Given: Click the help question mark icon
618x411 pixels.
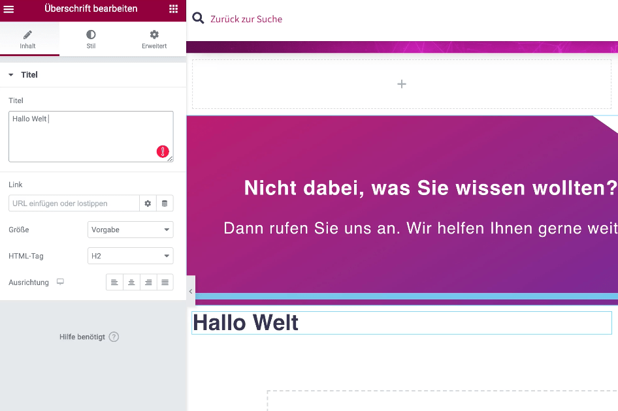Looking at the screenshot, I should 114,337.
